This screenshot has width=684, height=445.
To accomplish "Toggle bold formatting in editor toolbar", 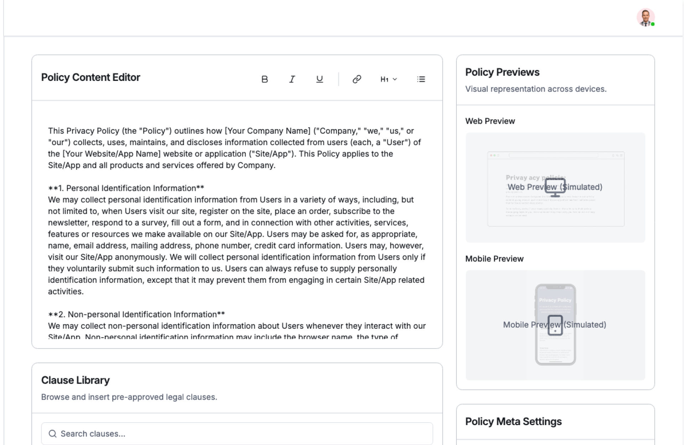I will click(x=264, y=79).
